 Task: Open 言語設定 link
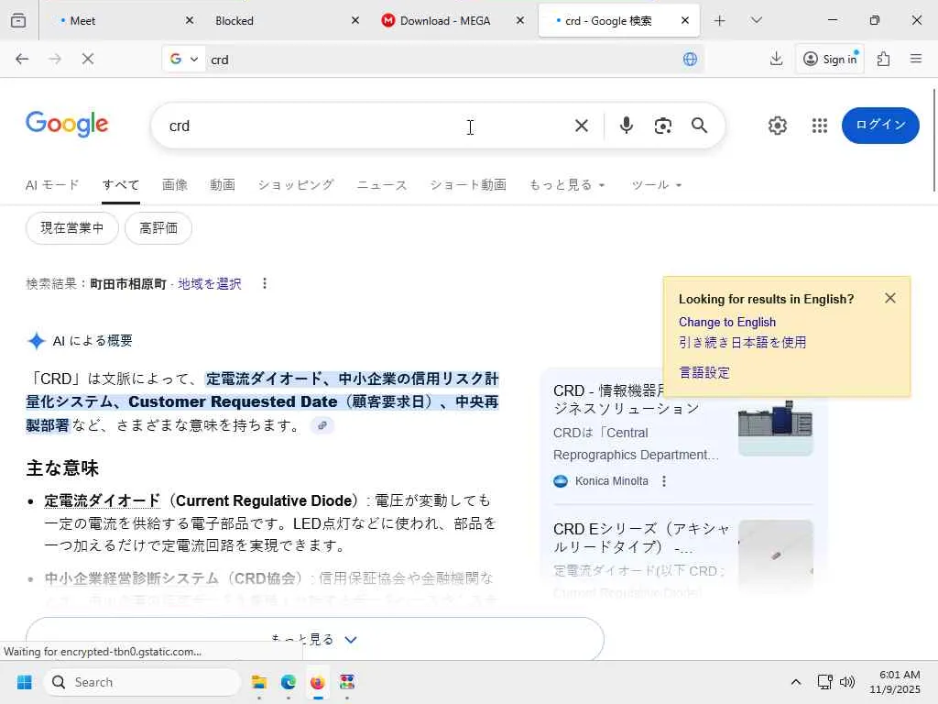point(704,372)
